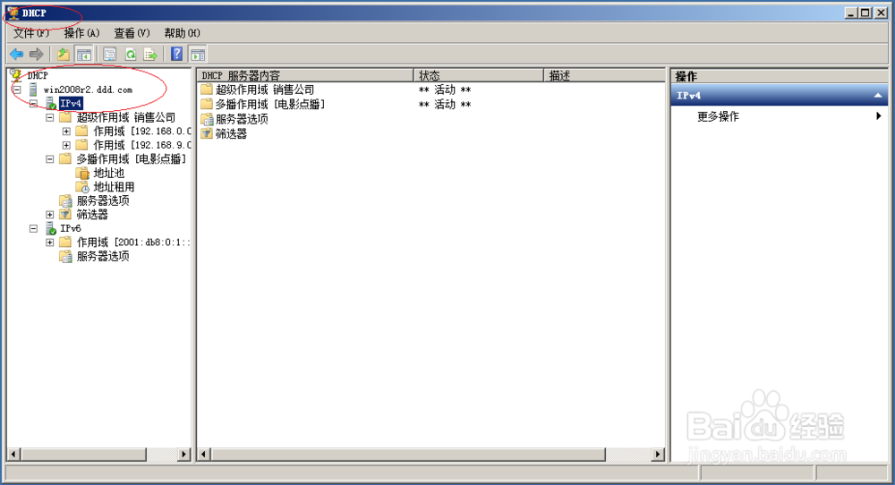The width and height of the screenshot is (895, 485).
Task: Sort by the 状态 column header
Action: (x=478, y=75)
